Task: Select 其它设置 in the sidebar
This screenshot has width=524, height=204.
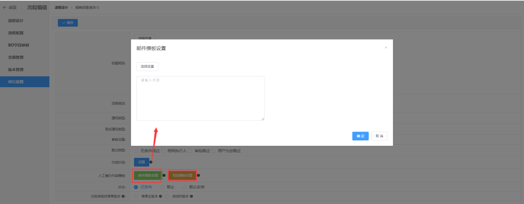Action: click(x=25, y=82)
